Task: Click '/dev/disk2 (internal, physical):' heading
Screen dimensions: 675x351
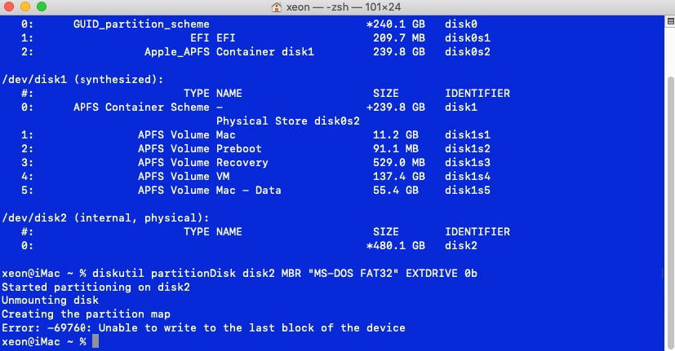Action: click(106, 217)
